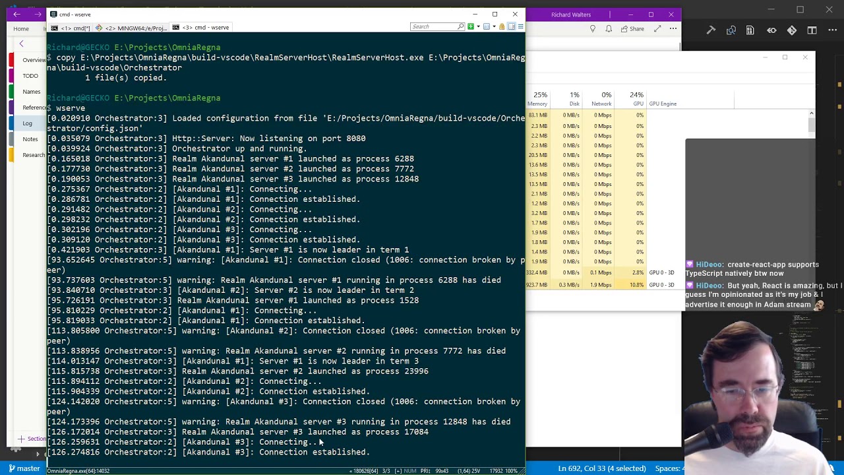The image size is (844, 475).
Task: Collapse OneNote page list chevron
Action: pyautogui.click(x=21, y=44)
